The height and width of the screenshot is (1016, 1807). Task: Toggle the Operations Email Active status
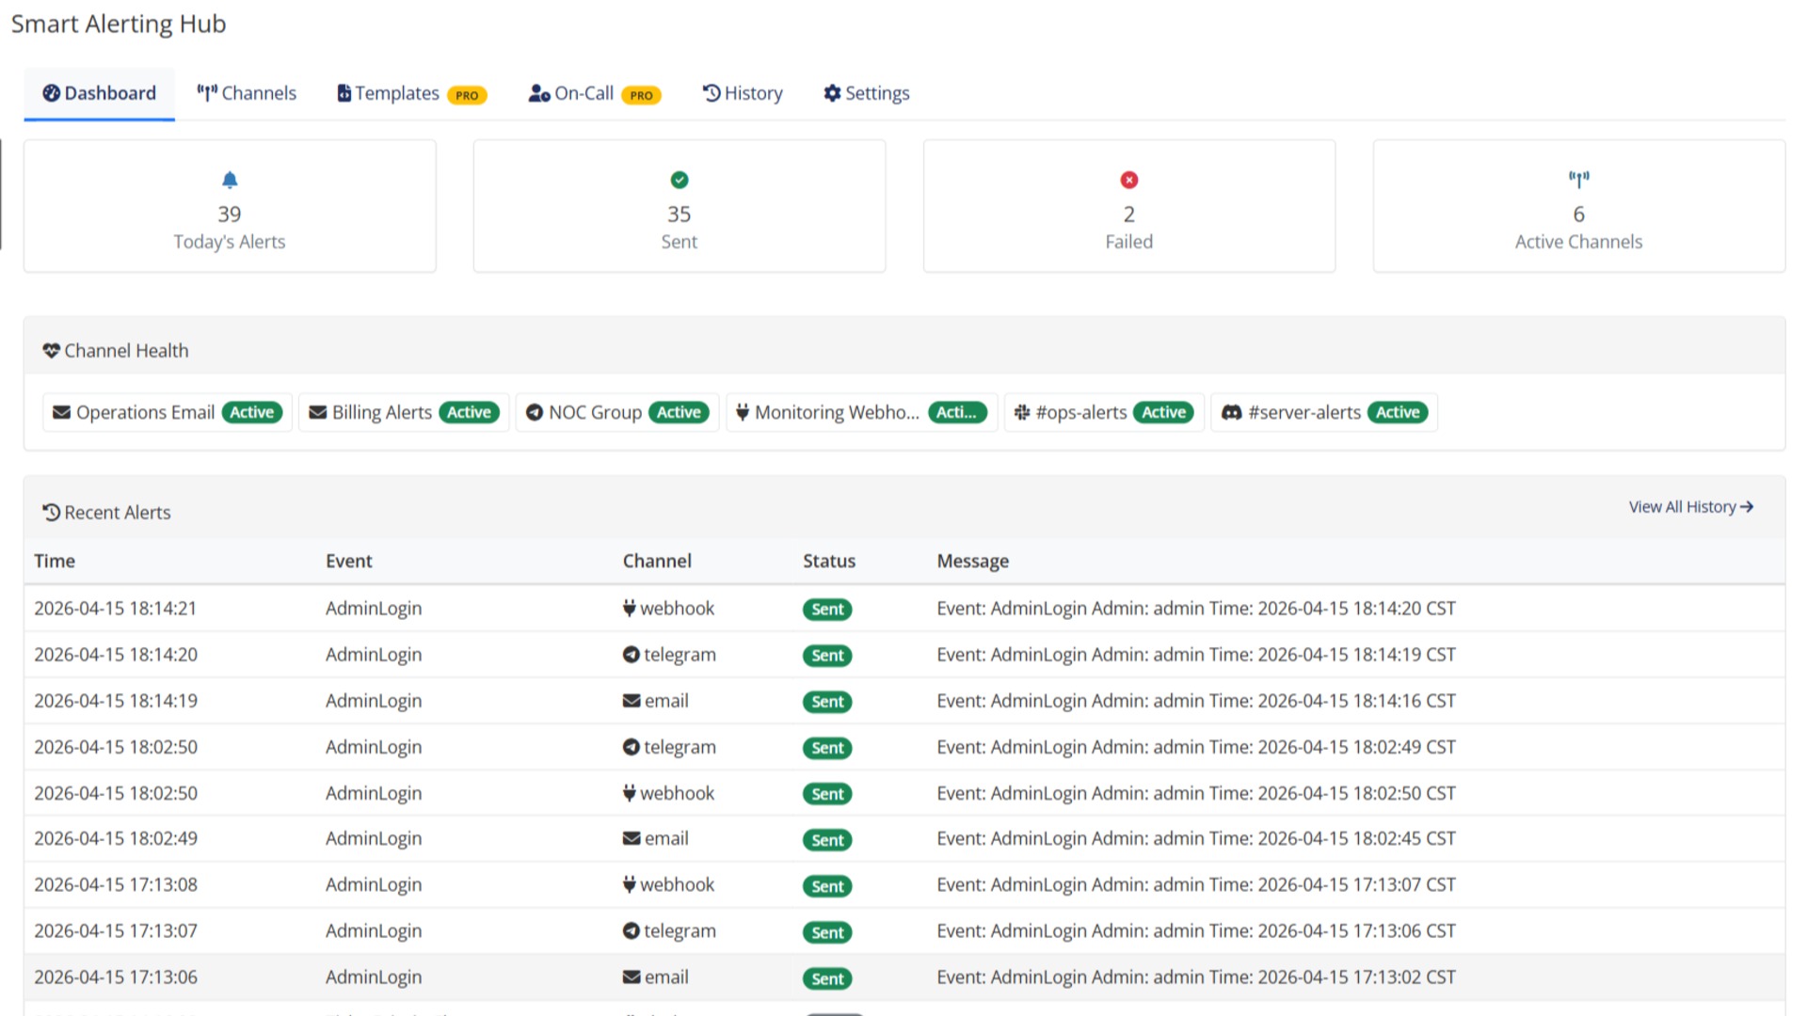click(252, 412)
